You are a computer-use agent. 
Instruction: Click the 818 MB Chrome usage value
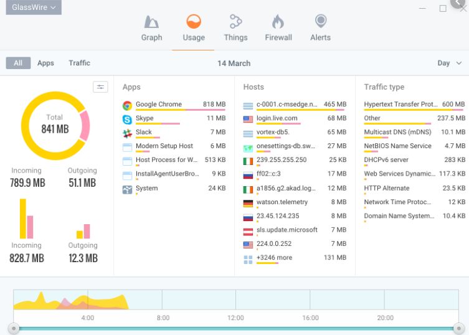214,104
